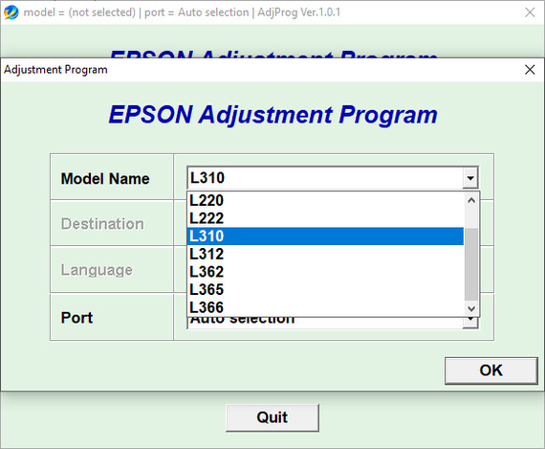Select L220 from the model list

(325, 200)
